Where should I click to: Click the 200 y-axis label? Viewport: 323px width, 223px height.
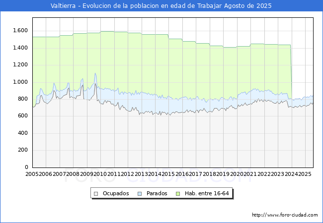click(x=22, y=150)
